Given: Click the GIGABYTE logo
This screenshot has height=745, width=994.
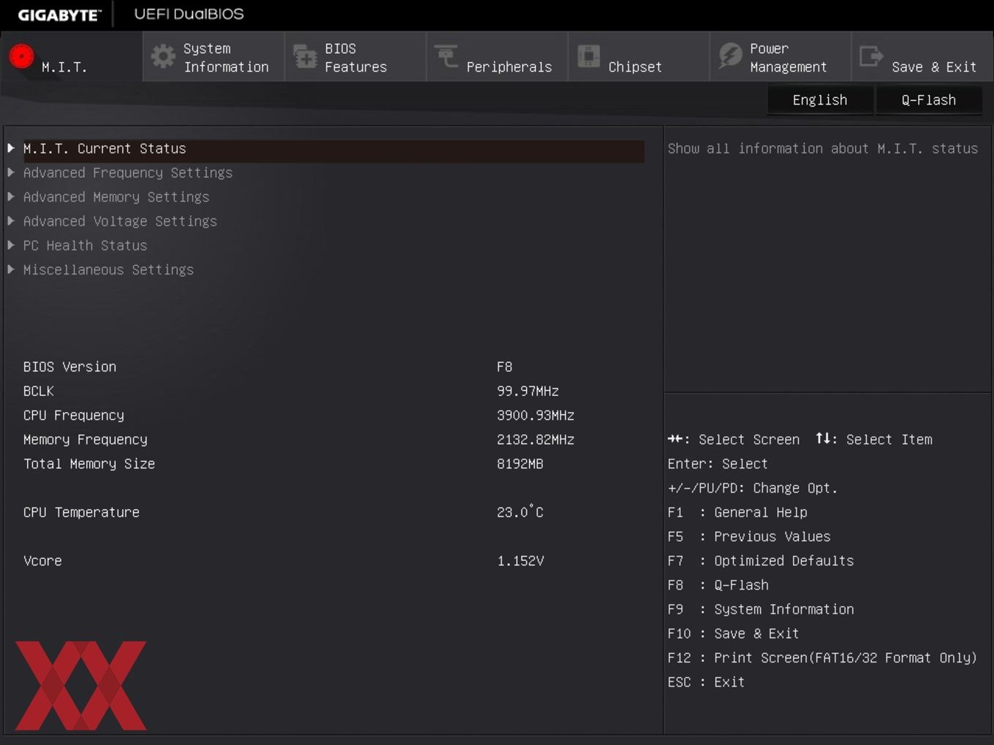Looking at the screenshot, I should (59, 15).
